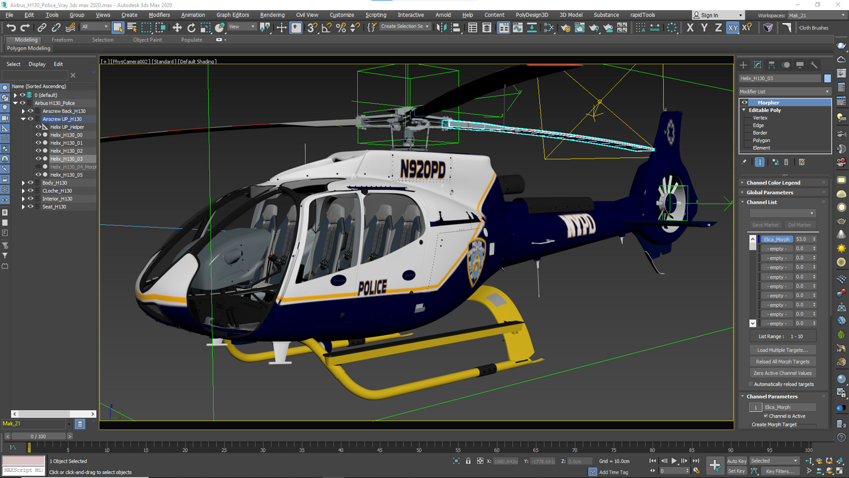Image resolution: width=849 pixels, height=478 pixels.
Task: Toggle visibility eye of Helix_H130_00
Action: [x=38, y=135]
